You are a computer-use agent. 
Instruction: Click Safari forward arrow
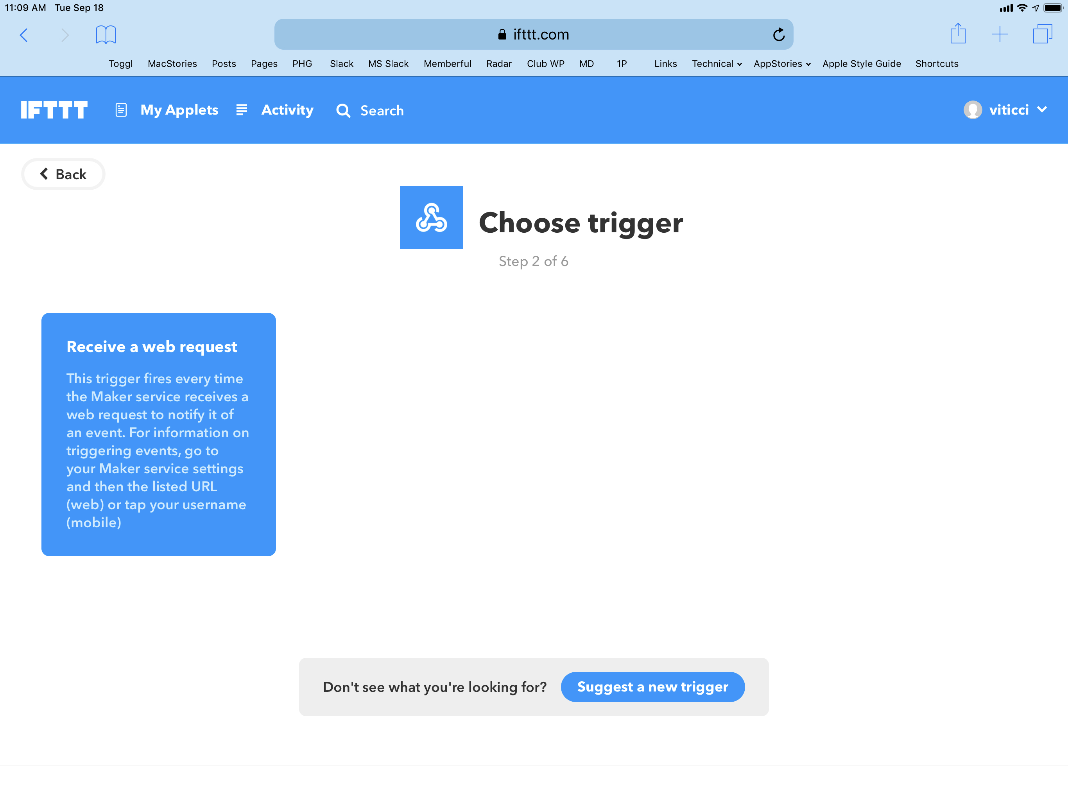coord(65,35)
